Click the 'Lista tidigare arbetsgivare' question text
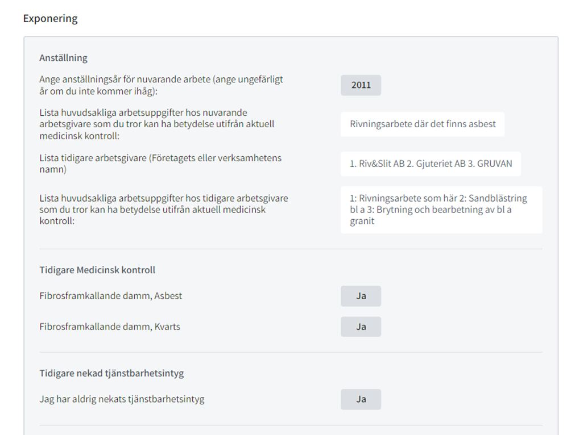The width and height of the screenshot is (567, 435). [160, 164]
